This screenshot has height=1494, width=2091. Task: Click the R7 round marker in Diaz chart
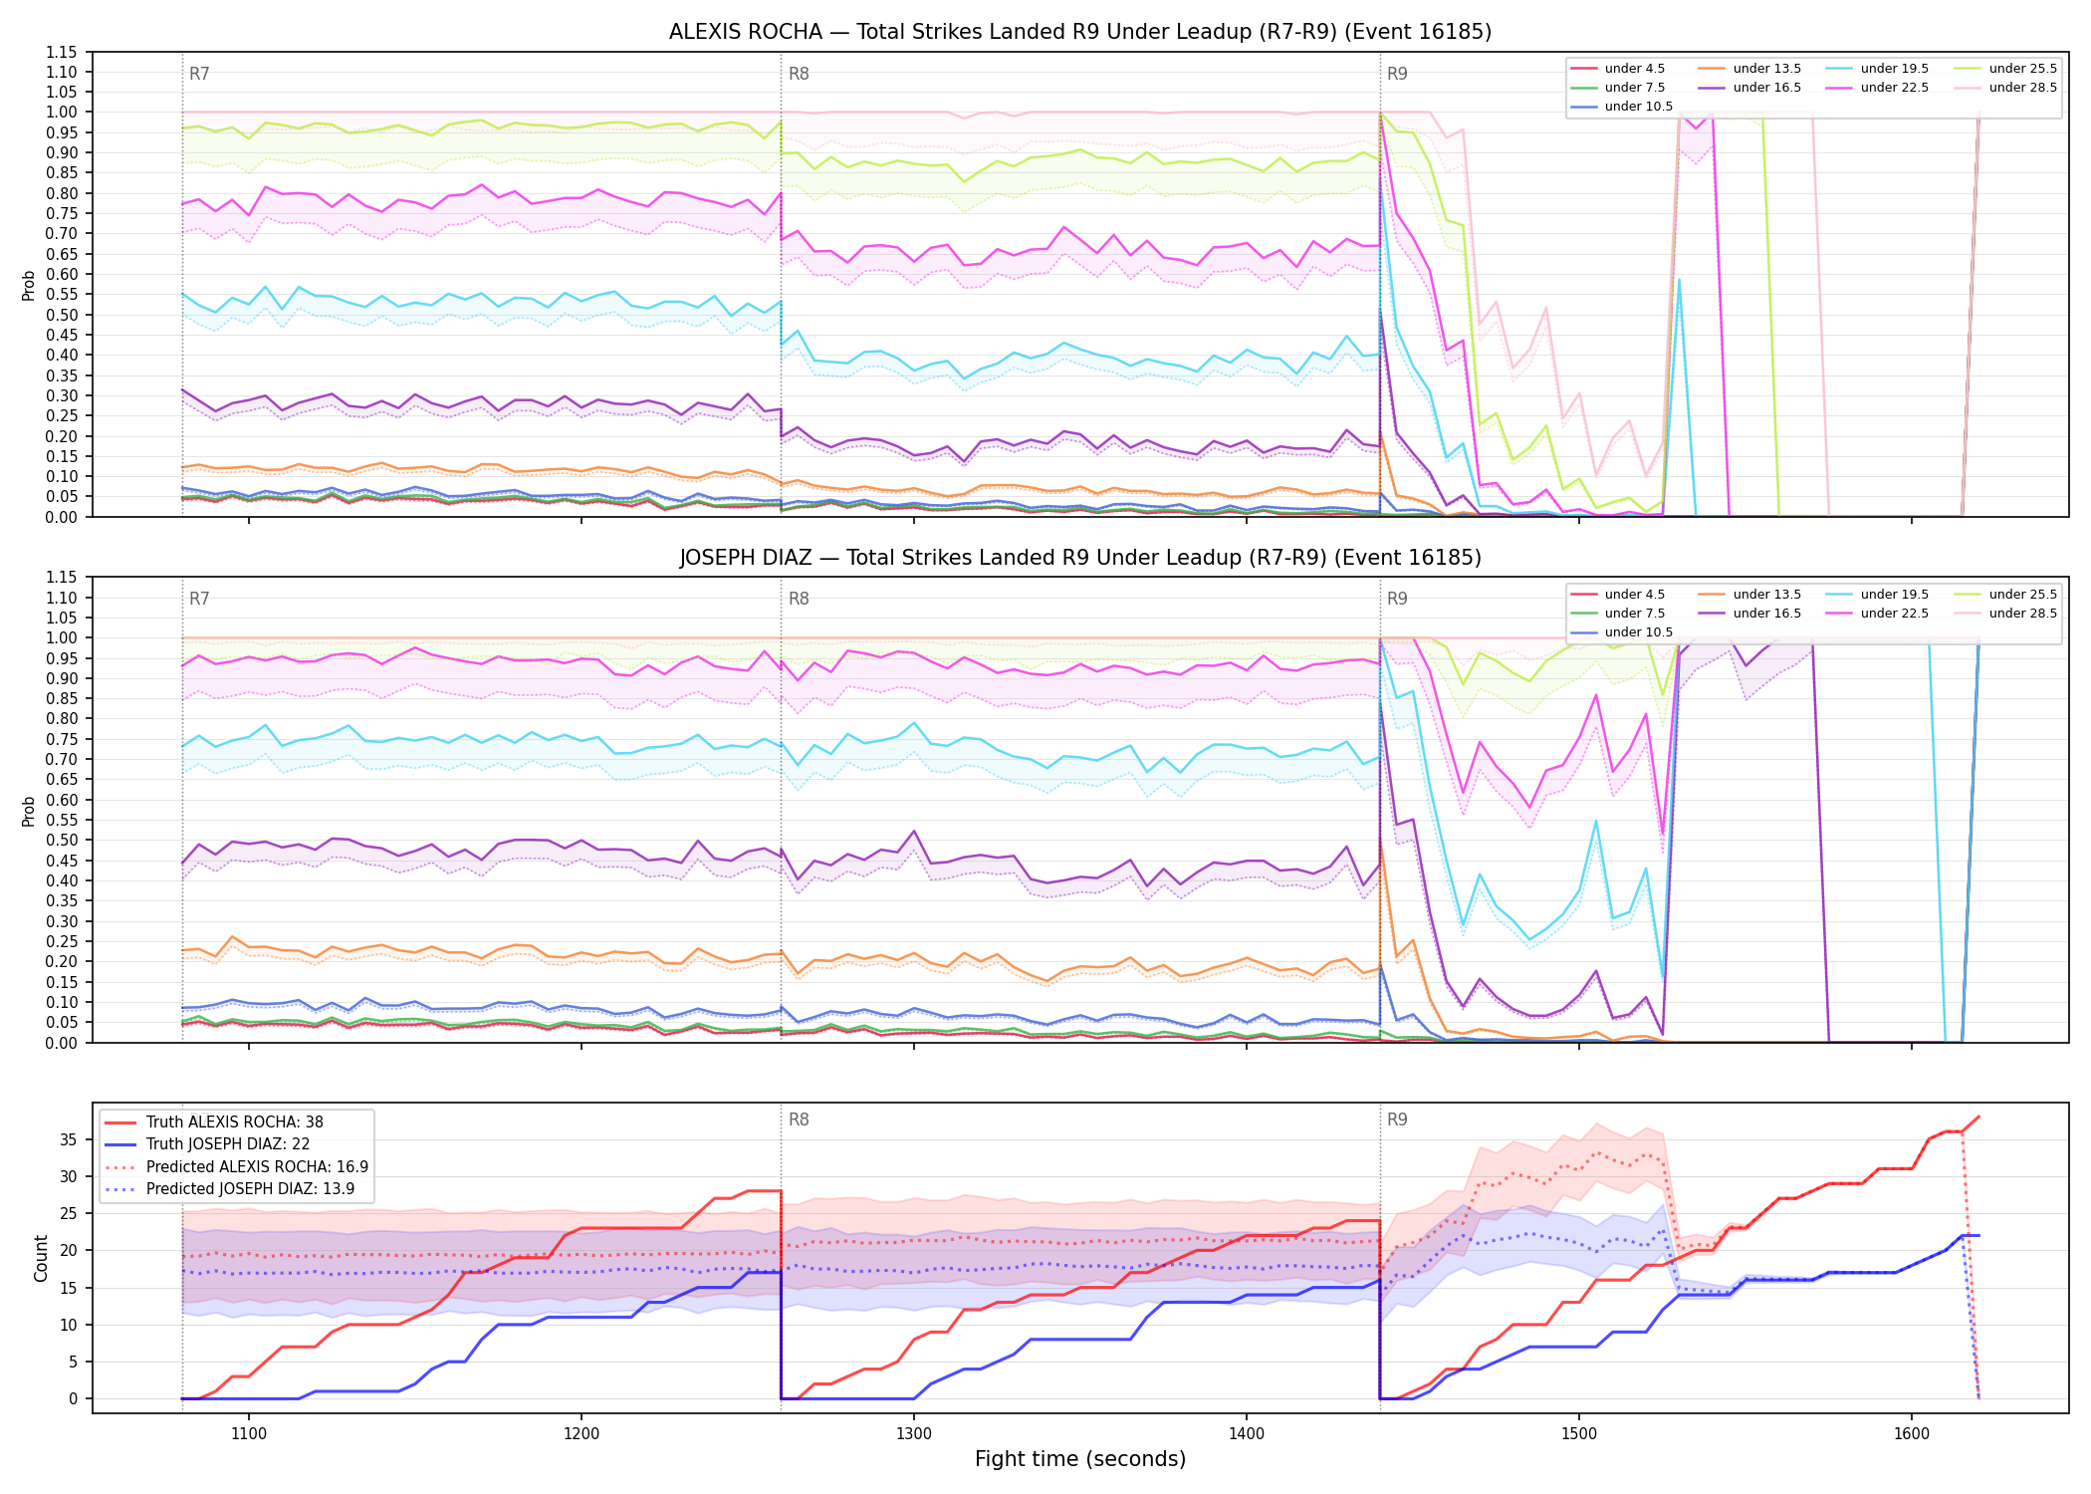199,599
